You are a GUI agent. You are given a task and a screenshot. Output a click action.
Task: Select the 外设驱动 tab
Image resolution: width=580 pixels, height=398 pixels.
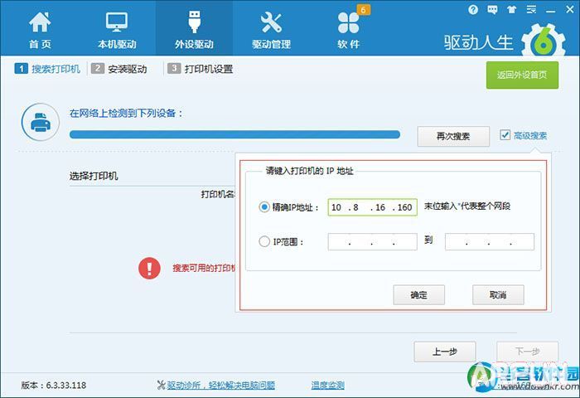click(194, 30)
